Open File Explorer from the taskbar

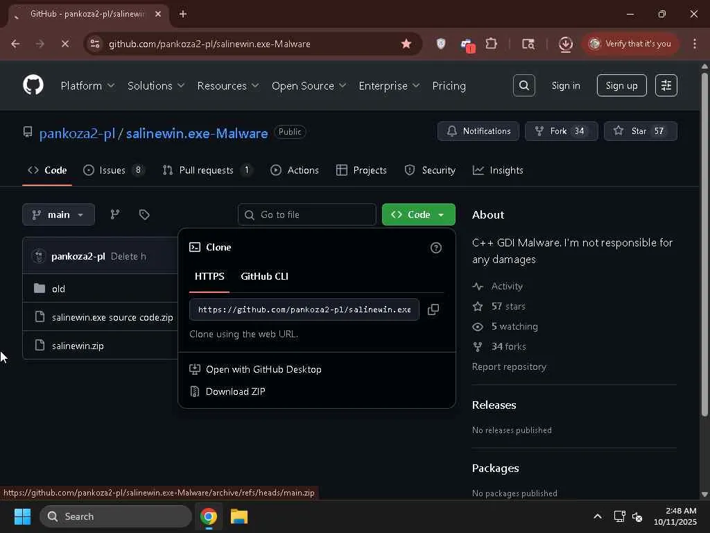pos(239,516)
